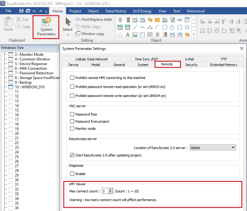Check Prohibit password remote-read operation
Viewport: 247px width, 211px height.
[x=72, y=87]
